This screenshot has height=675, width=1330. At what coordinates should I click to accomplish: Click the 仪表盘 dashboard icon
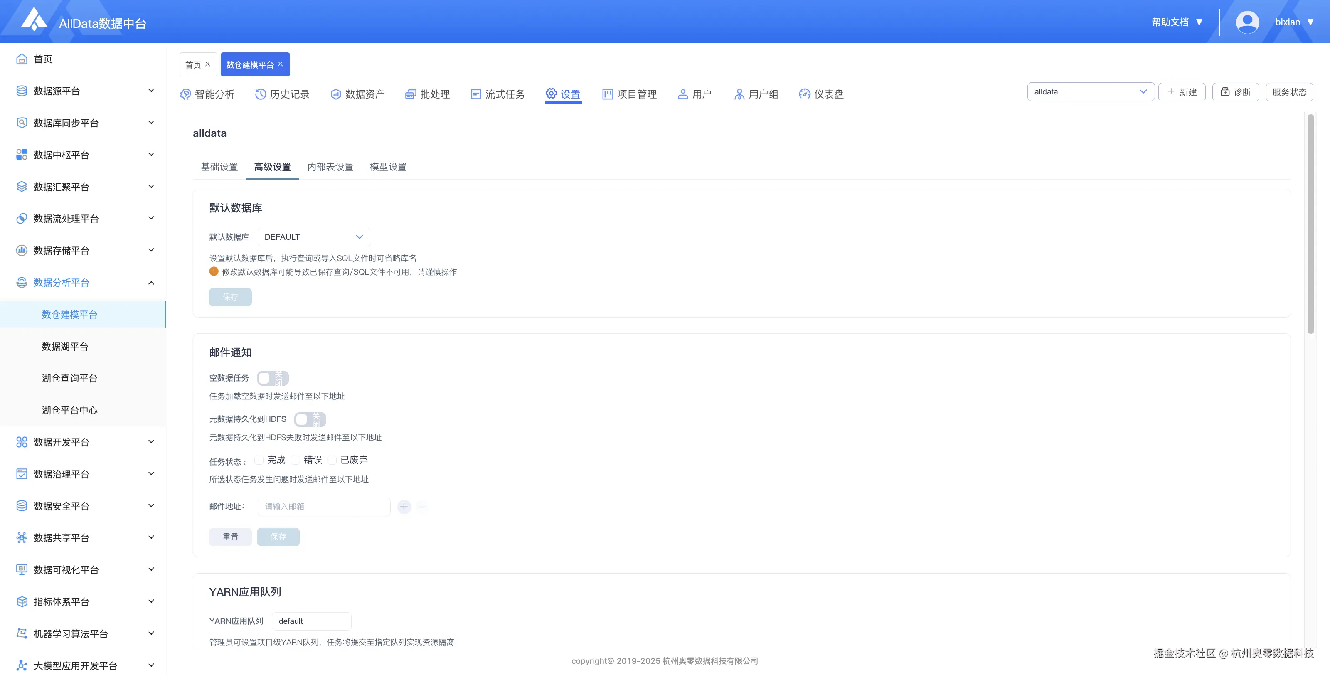(x=804, y=94)
